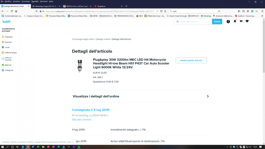Click the page vertical scrollbar thumb

[264, 46]
